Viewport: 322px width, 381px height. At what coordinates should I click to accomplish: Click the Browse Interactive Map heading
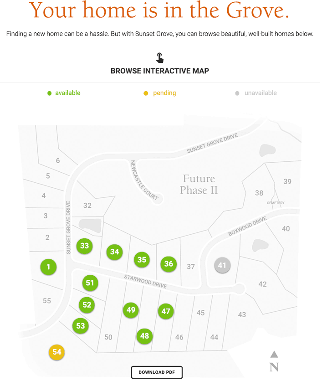click(x=160, y=71)
